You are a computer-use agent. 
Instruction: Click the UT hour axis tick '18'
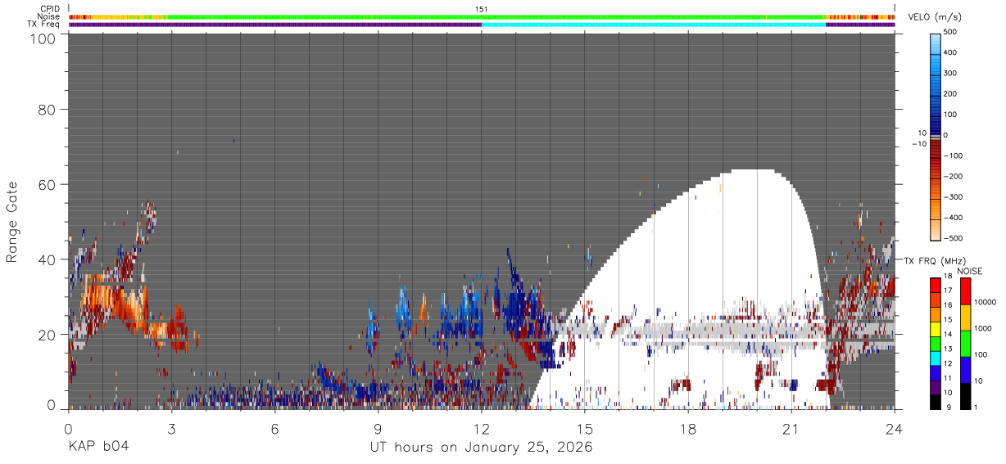click(x=688, y=427)
